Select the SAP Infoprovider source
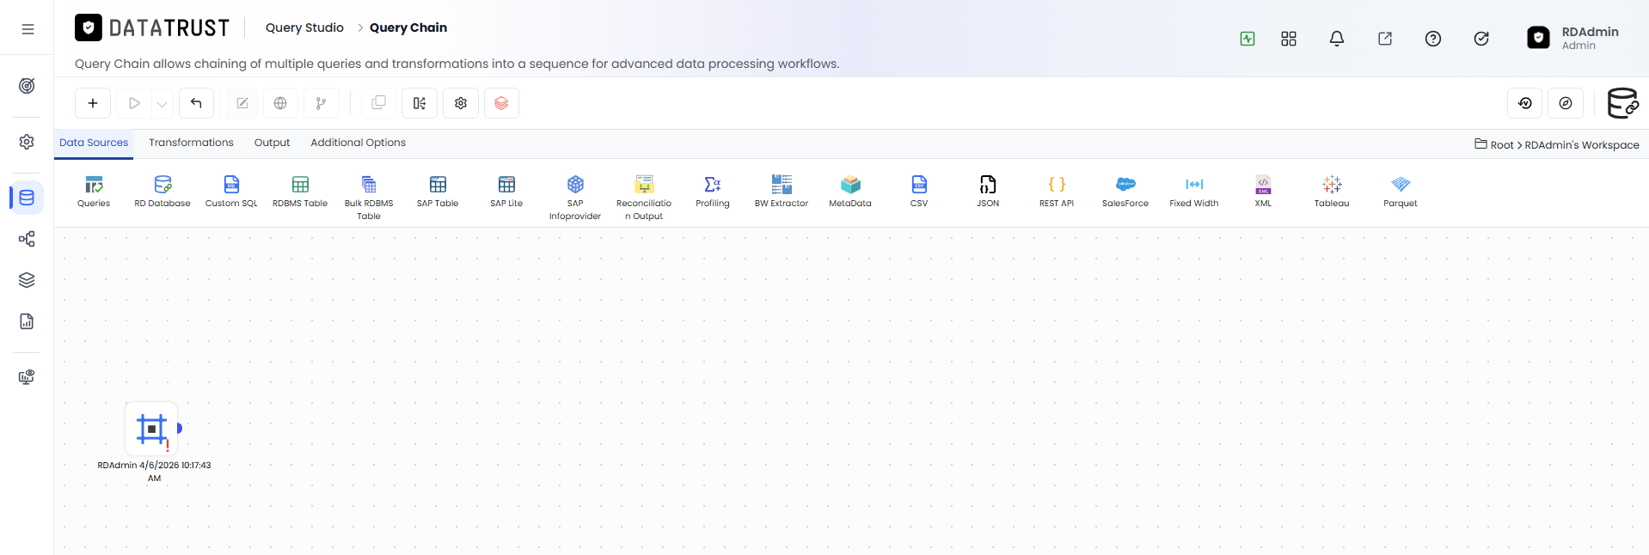1649x555 pixels. (575, 198)
